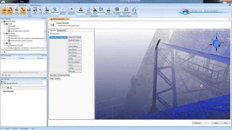Open the Surveying Assistants dropdown
The height and width of the screenshot is (130, 232).
click(71, 11)
